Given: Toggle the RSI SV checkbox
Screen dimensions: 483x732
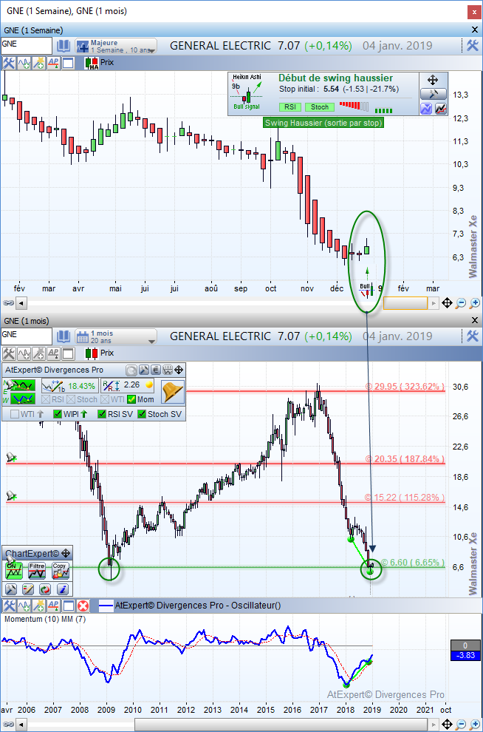Looking at the screenshot, I should coord(102,414).
